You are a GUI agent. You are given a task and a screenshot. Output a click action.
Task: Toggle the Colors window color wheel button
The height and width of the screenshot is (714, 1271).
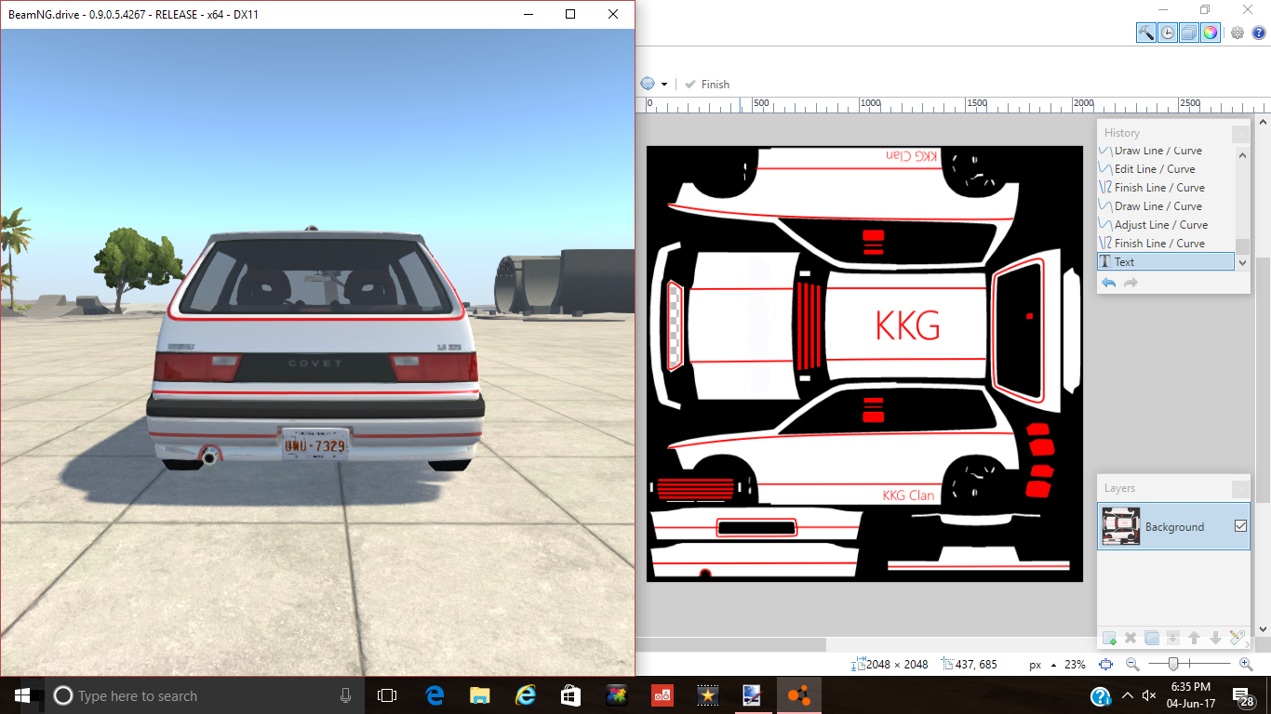coord(1210,33)
